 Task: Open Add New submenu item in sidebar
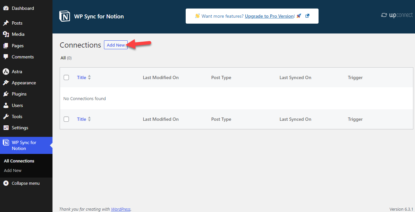point(13,170)
